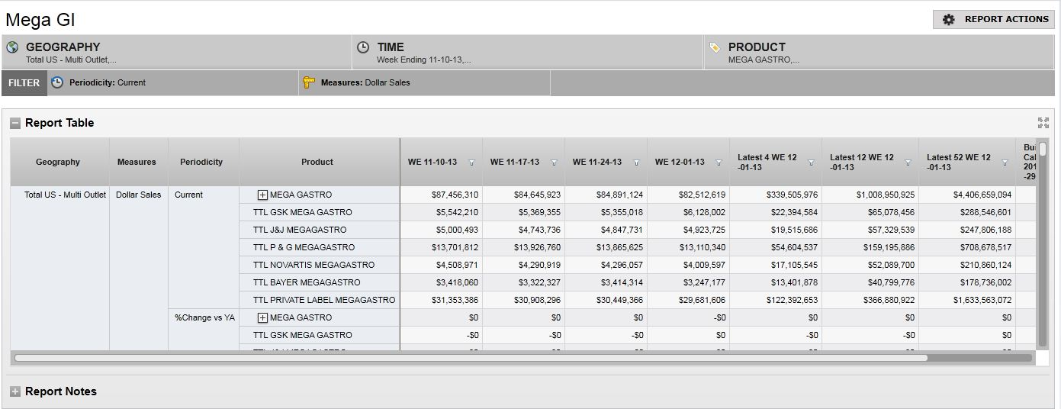
Task: Click the Time clock icon
Action: (x=364, y=47)
